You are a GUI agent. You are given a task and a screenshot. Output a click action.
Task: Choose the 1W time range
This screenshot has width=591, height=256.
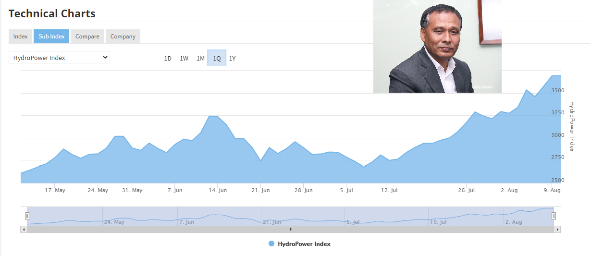(184, 58)
